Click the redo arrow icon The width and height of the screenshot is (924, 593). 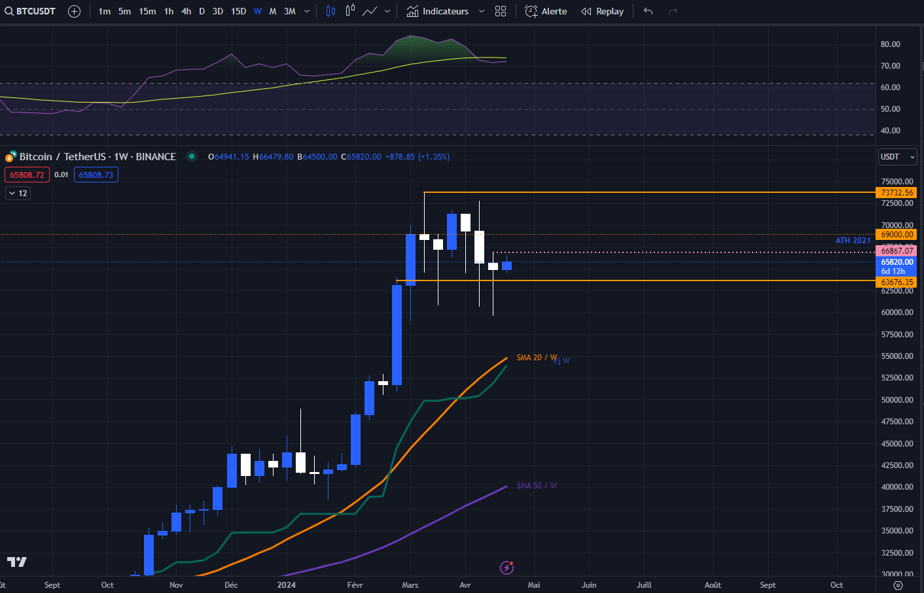[672, 10]
